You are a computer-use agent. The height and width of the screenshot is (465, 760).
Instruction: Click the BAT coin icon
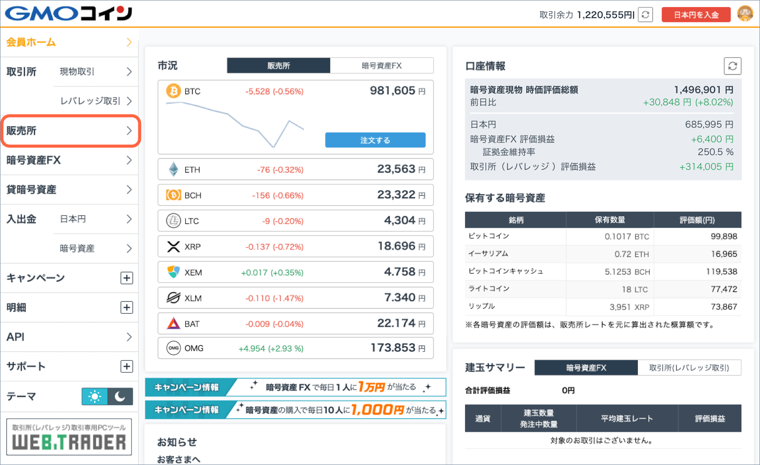173,323
